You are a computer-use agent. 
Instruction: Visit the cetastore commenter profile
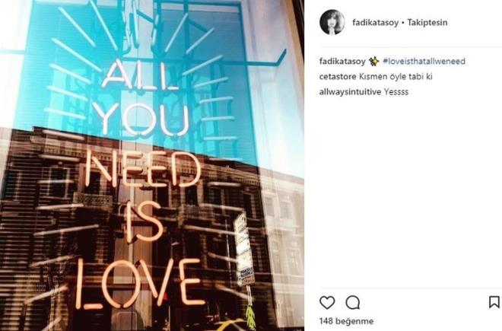[x=338, y=77]
